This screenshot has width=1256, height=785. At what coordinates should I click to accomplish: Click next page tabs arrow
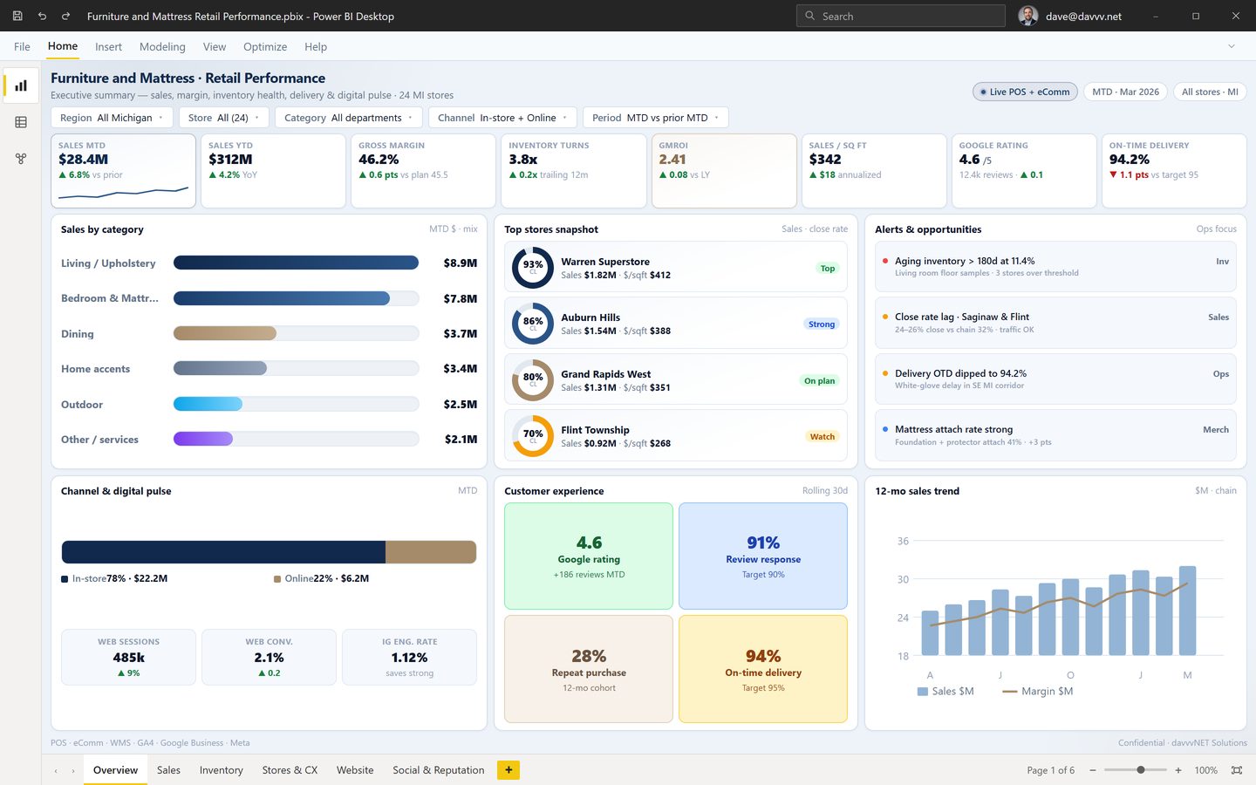point(73,771)
